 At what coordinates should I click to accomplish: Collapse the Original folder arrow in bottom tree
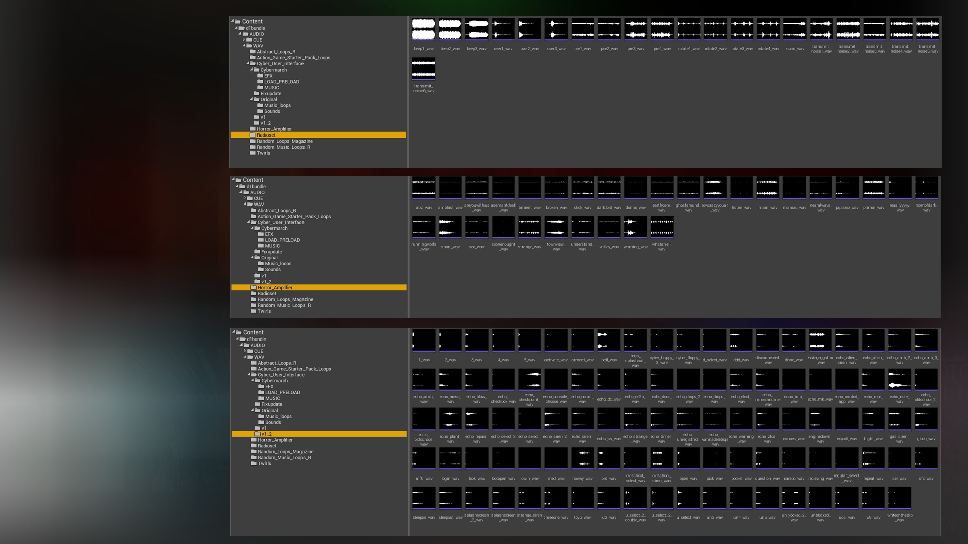click(252, 411)
